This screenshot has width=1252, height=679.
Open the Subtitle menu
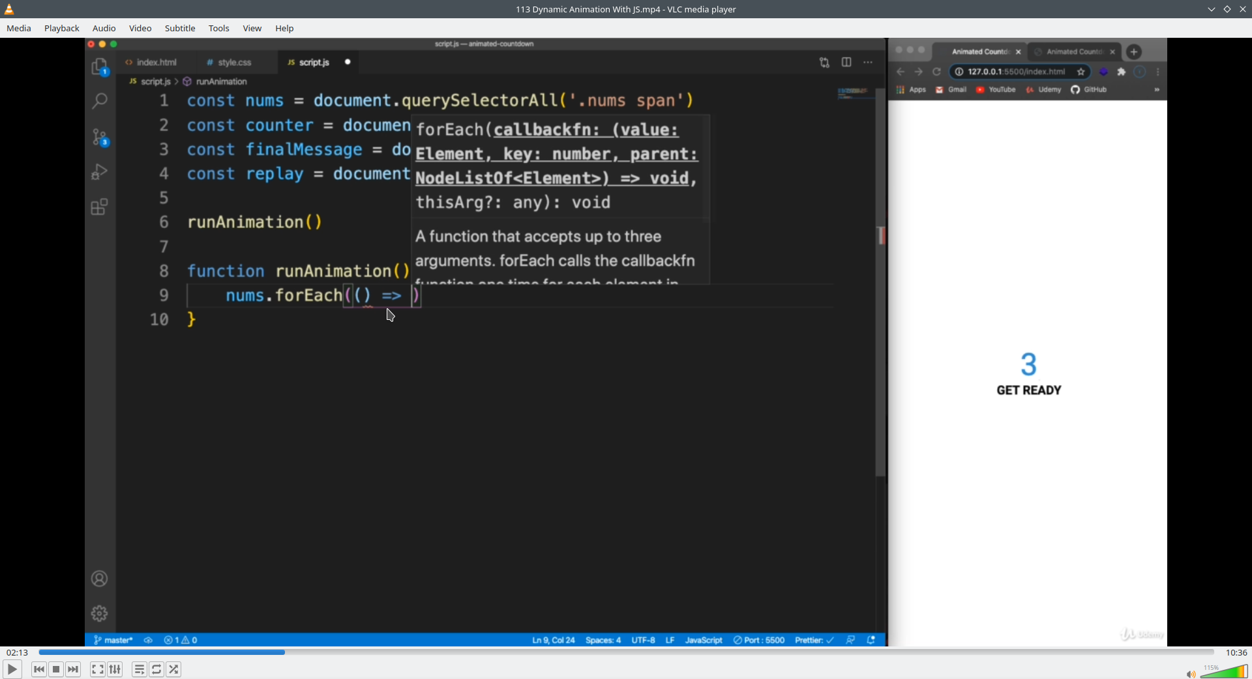click(180, 28)
